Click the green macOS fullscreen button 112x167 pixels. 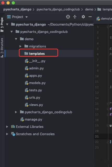point(13,3)
